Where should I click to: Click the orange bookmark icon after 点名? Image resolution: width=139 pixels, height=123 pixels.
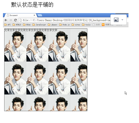tap(103, 25)
